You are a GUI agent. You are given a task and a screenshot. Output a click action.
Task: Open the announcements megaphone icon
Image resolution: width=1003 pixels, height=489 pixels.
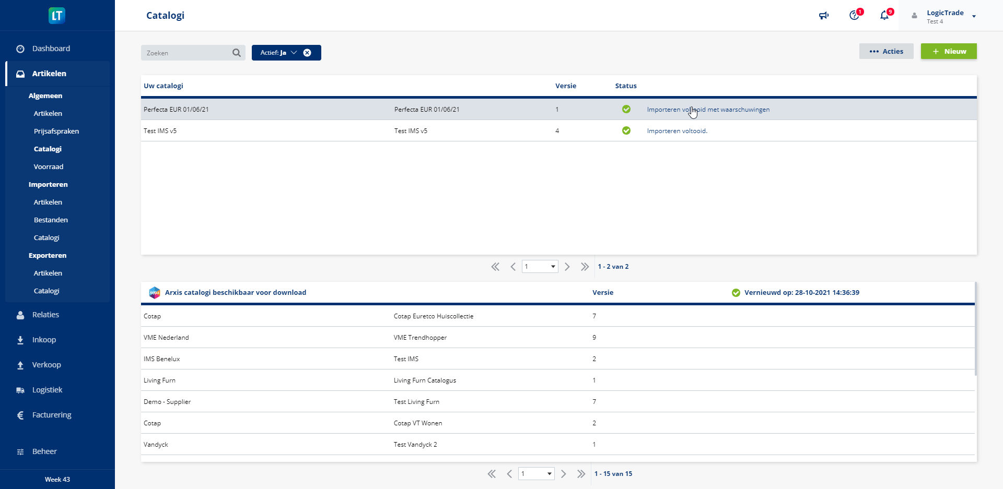824,16
